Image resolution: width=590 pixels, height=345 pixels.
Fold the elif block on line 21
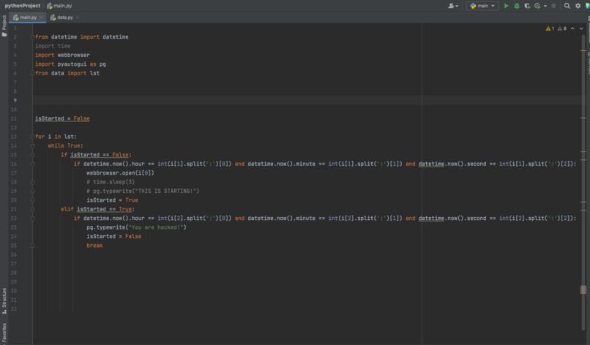coord(32,209)
